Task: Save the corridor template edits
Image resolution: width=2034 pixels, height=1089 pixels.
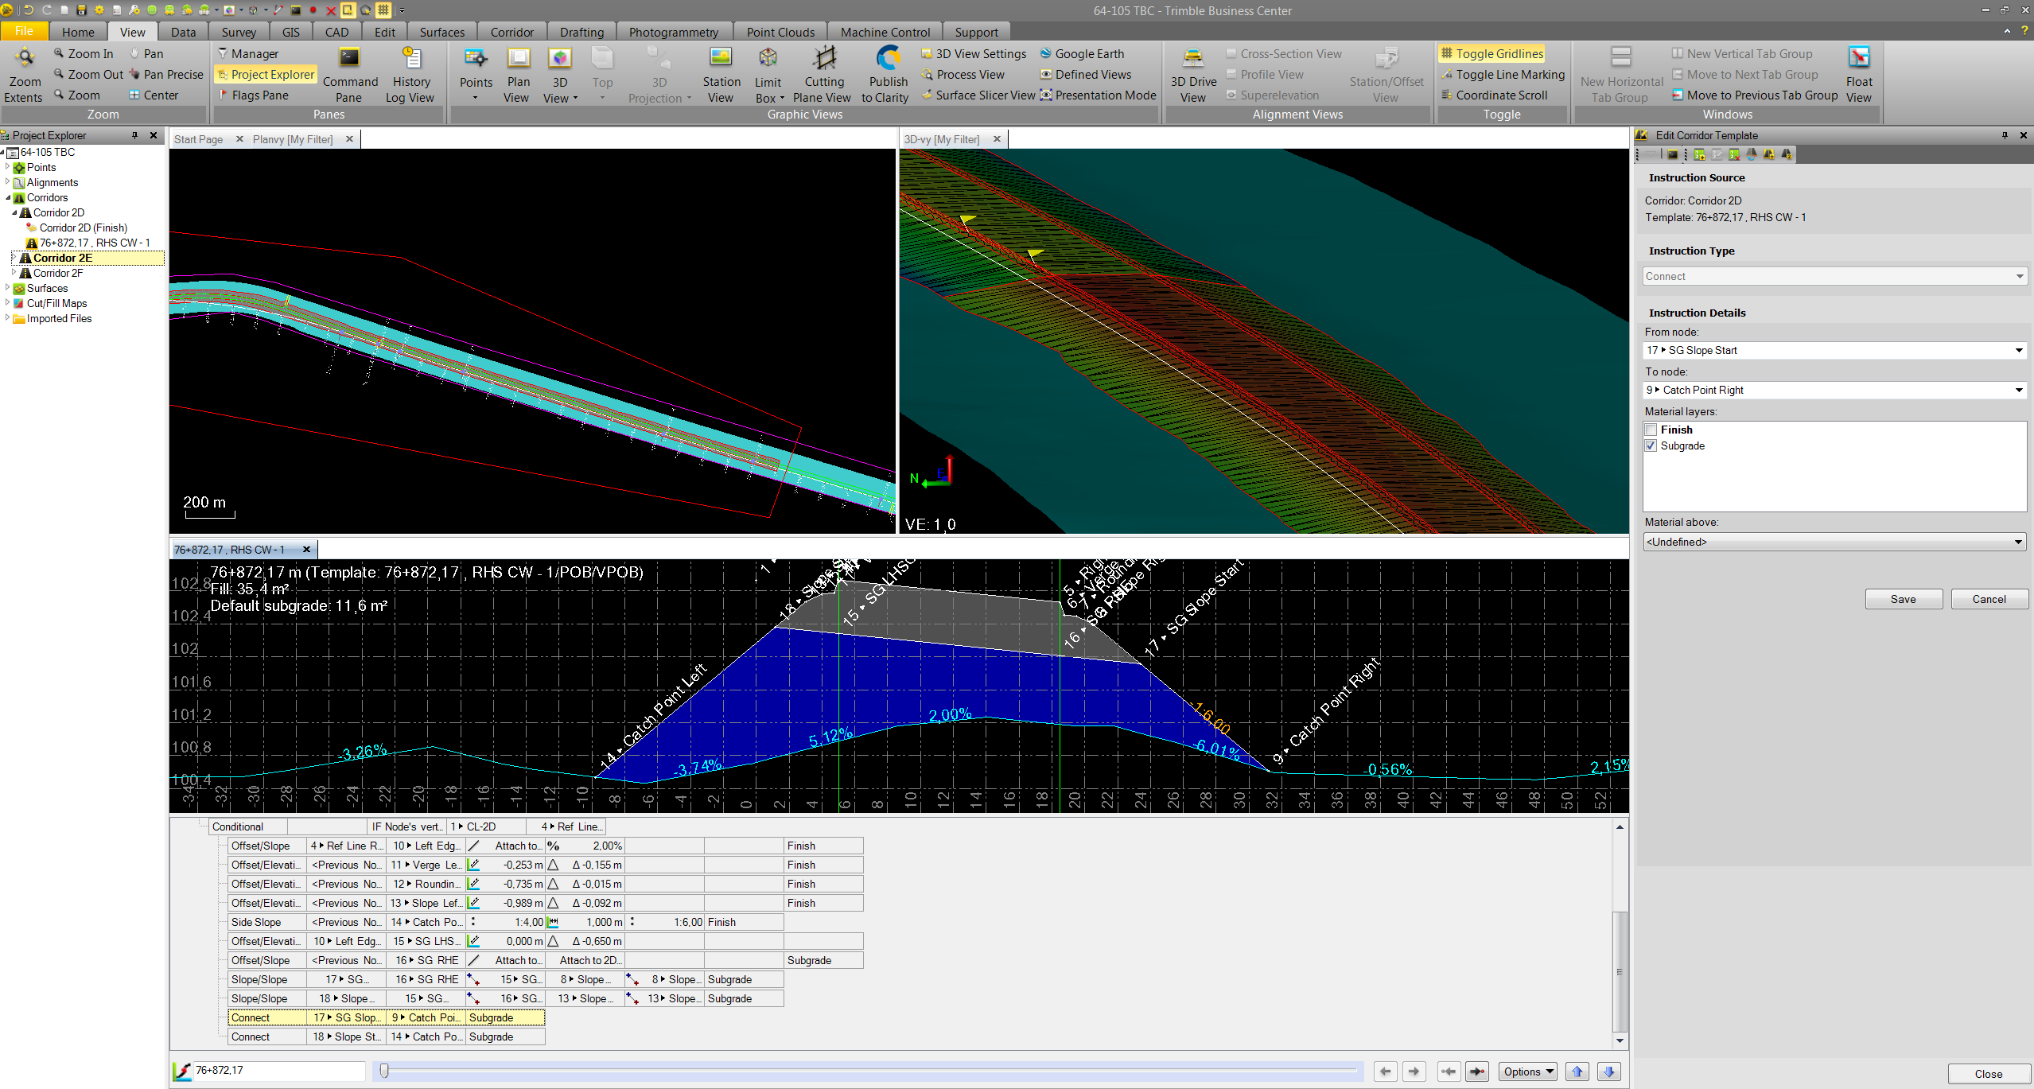Action: click(1903, 599)
